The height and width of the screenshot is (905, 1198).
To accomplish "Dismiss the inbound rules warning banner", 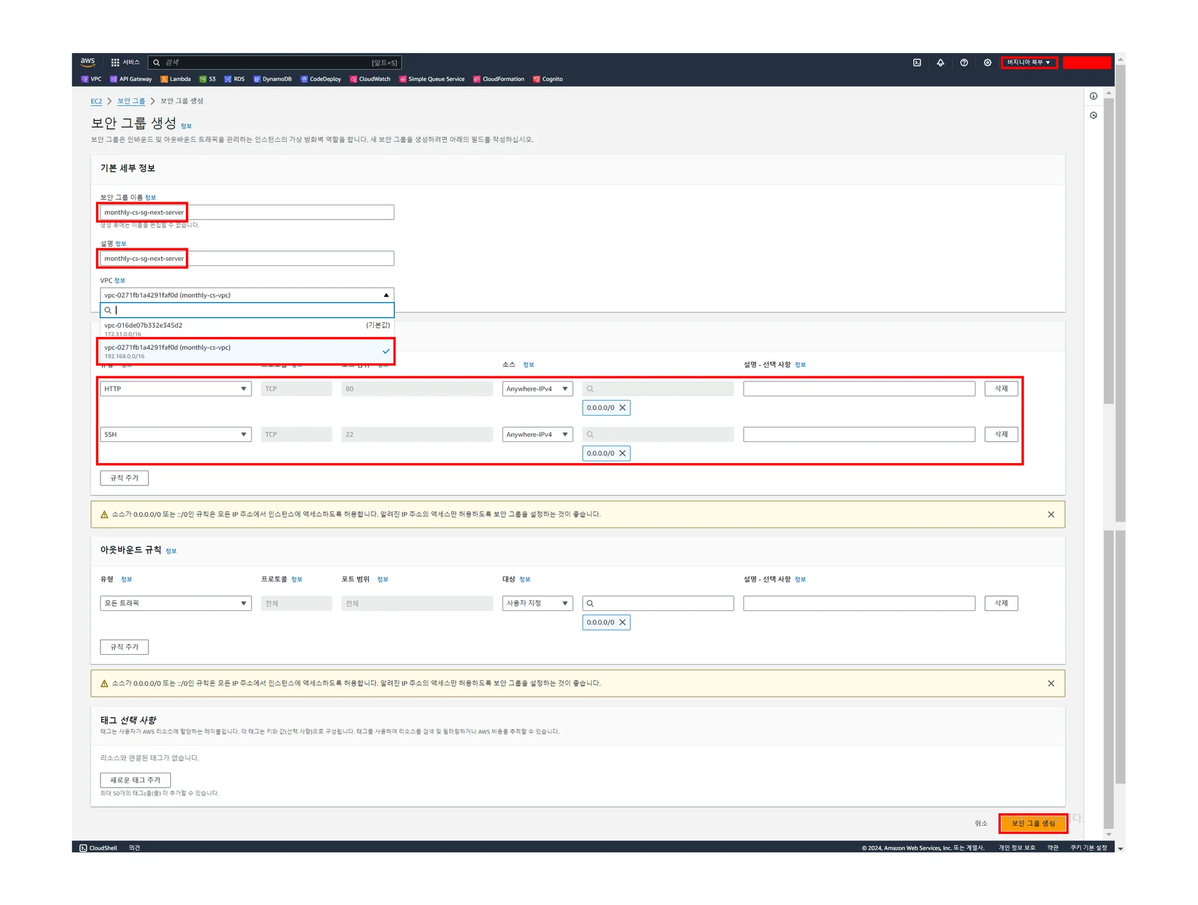I will click(x=1051, y=514).
